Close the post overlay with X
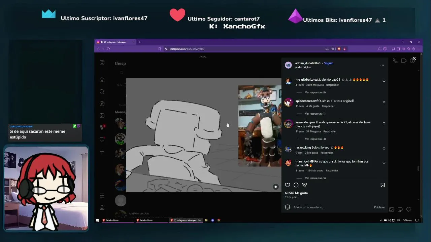 [414, 58]
